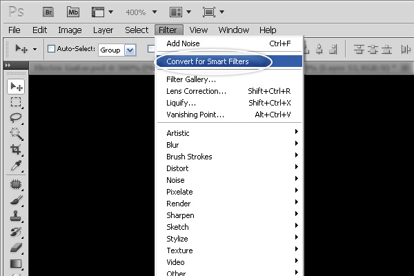The image size is (414, 276).
Task: Open the 400% zoom level dropdown
Action: (155, 12)
